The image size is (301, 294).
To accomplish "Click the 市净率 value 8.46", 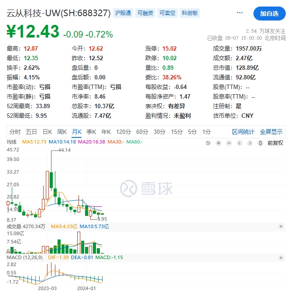I will point(100,96).
